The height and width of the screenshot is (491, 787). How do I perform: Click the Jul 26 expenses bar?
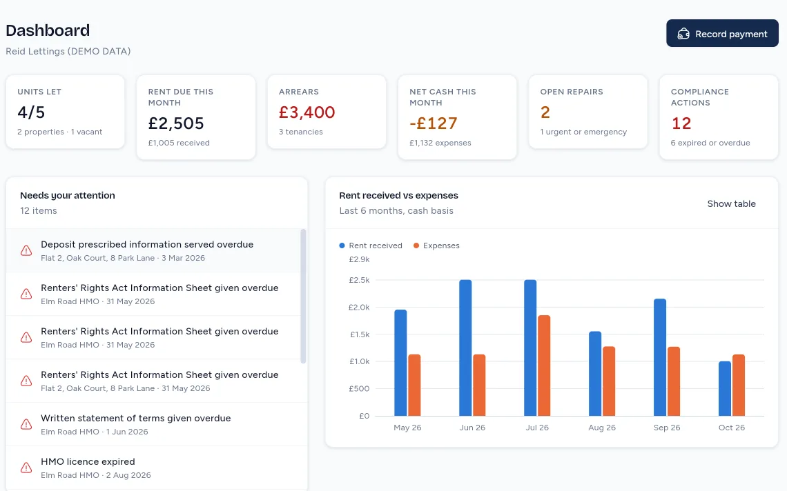pos(544,365)
